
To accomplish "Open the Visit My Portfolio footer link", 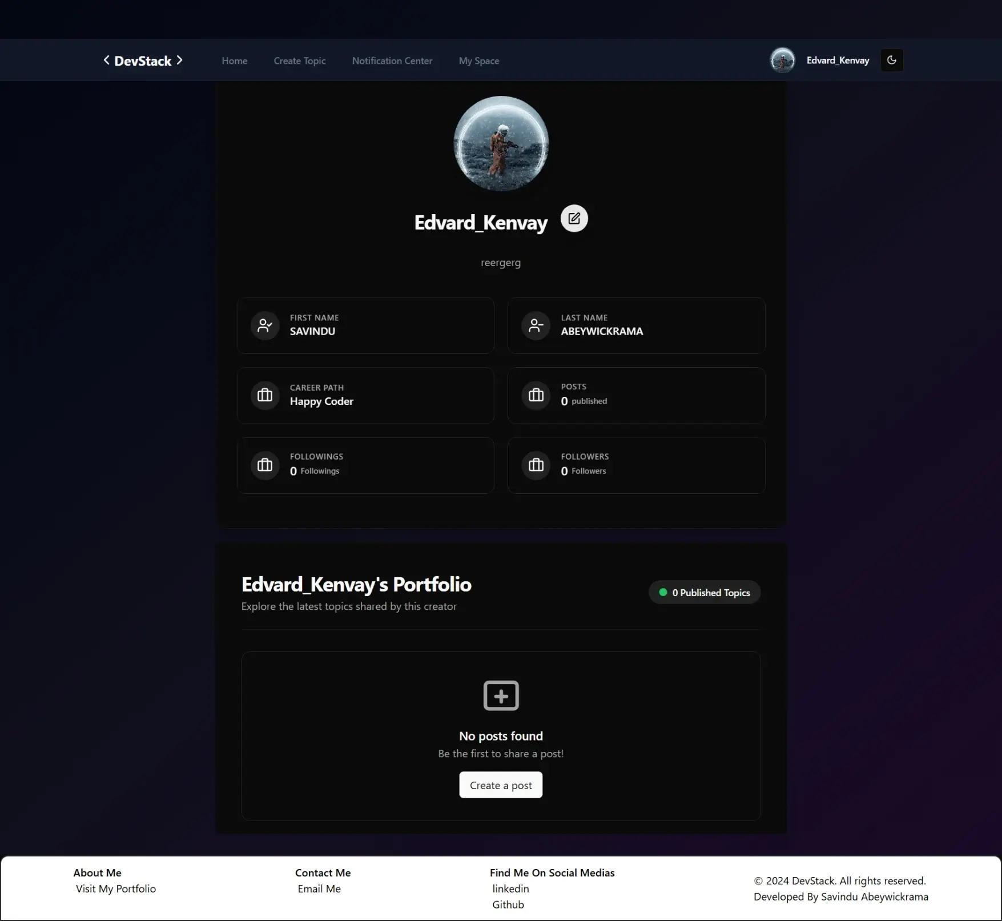I will click(x=116, y=888).
